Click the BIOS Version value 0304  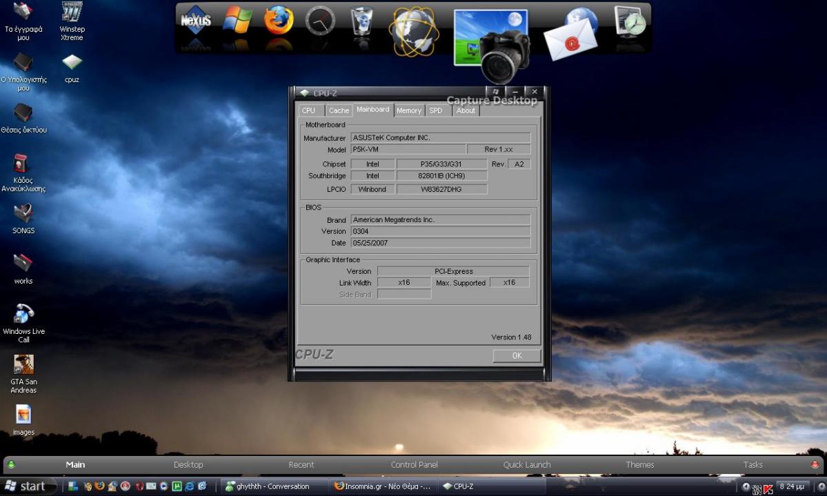tap(440, 231)
